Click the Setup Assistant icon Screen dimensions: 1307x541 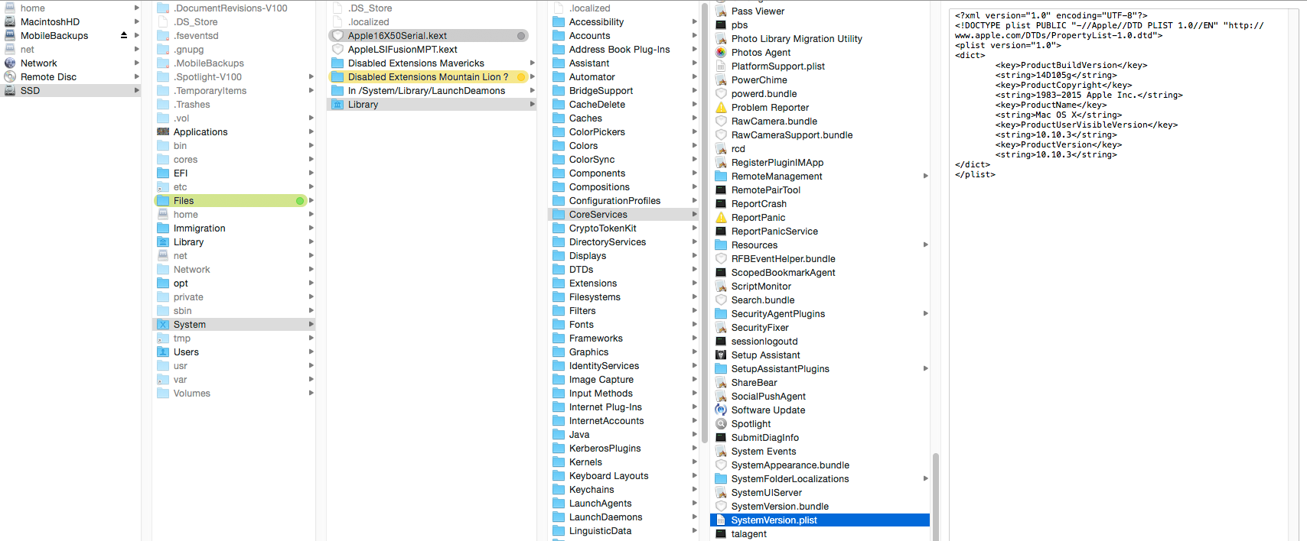[x=721, y=355]
